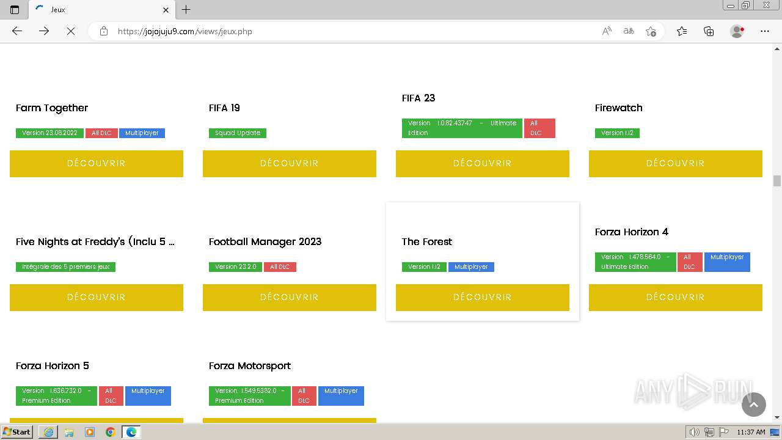Click DÉCOUVRIR under Forza Horizon 4
Viewport: 782px width, 440px height.
676,298
